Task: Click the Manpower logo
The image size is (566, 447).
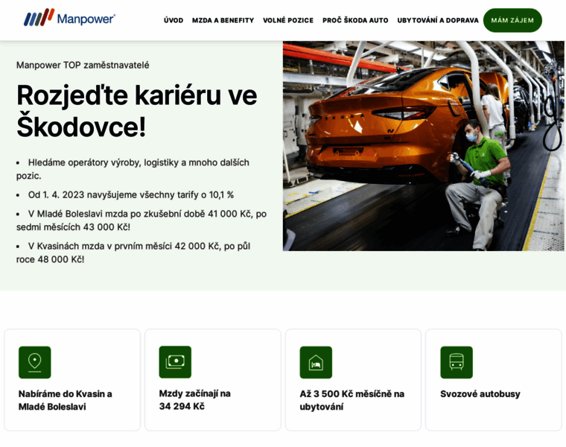Action: [70, 18]
